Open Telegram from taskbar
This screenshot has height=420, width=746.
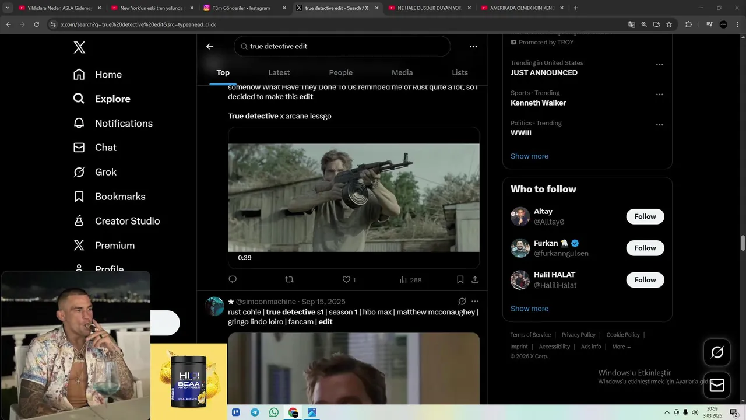pos(255,412)
